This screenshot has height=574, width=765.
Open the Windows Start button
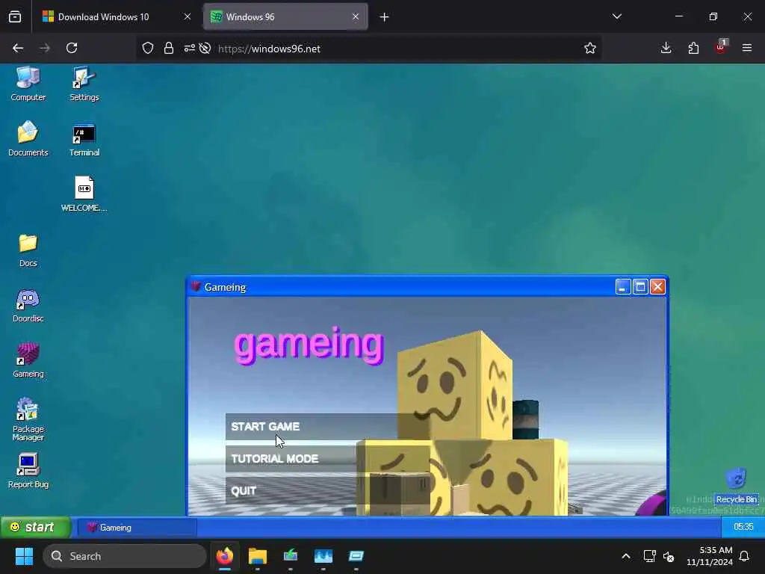(x=24, y=556)
